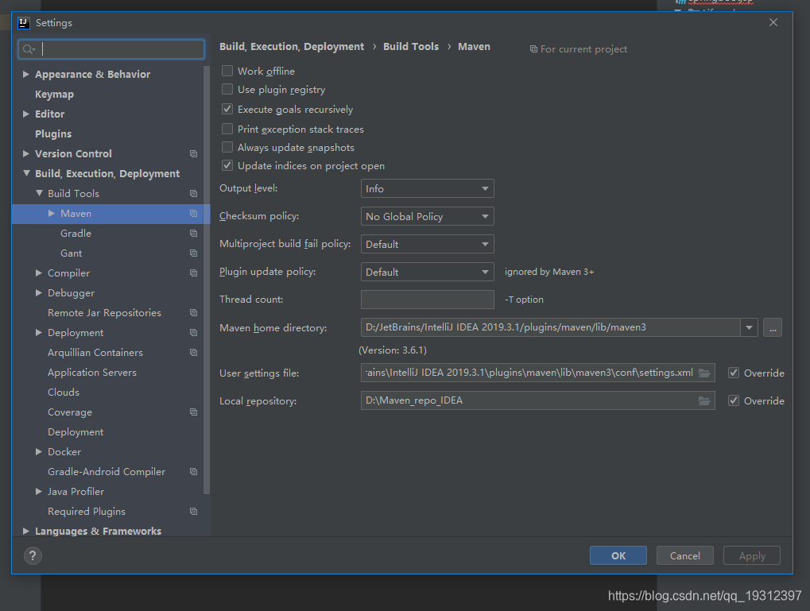This screenshot has width=810, height=611.
Task: Uncheck Update indices on project open
Action: coord(227,166)
